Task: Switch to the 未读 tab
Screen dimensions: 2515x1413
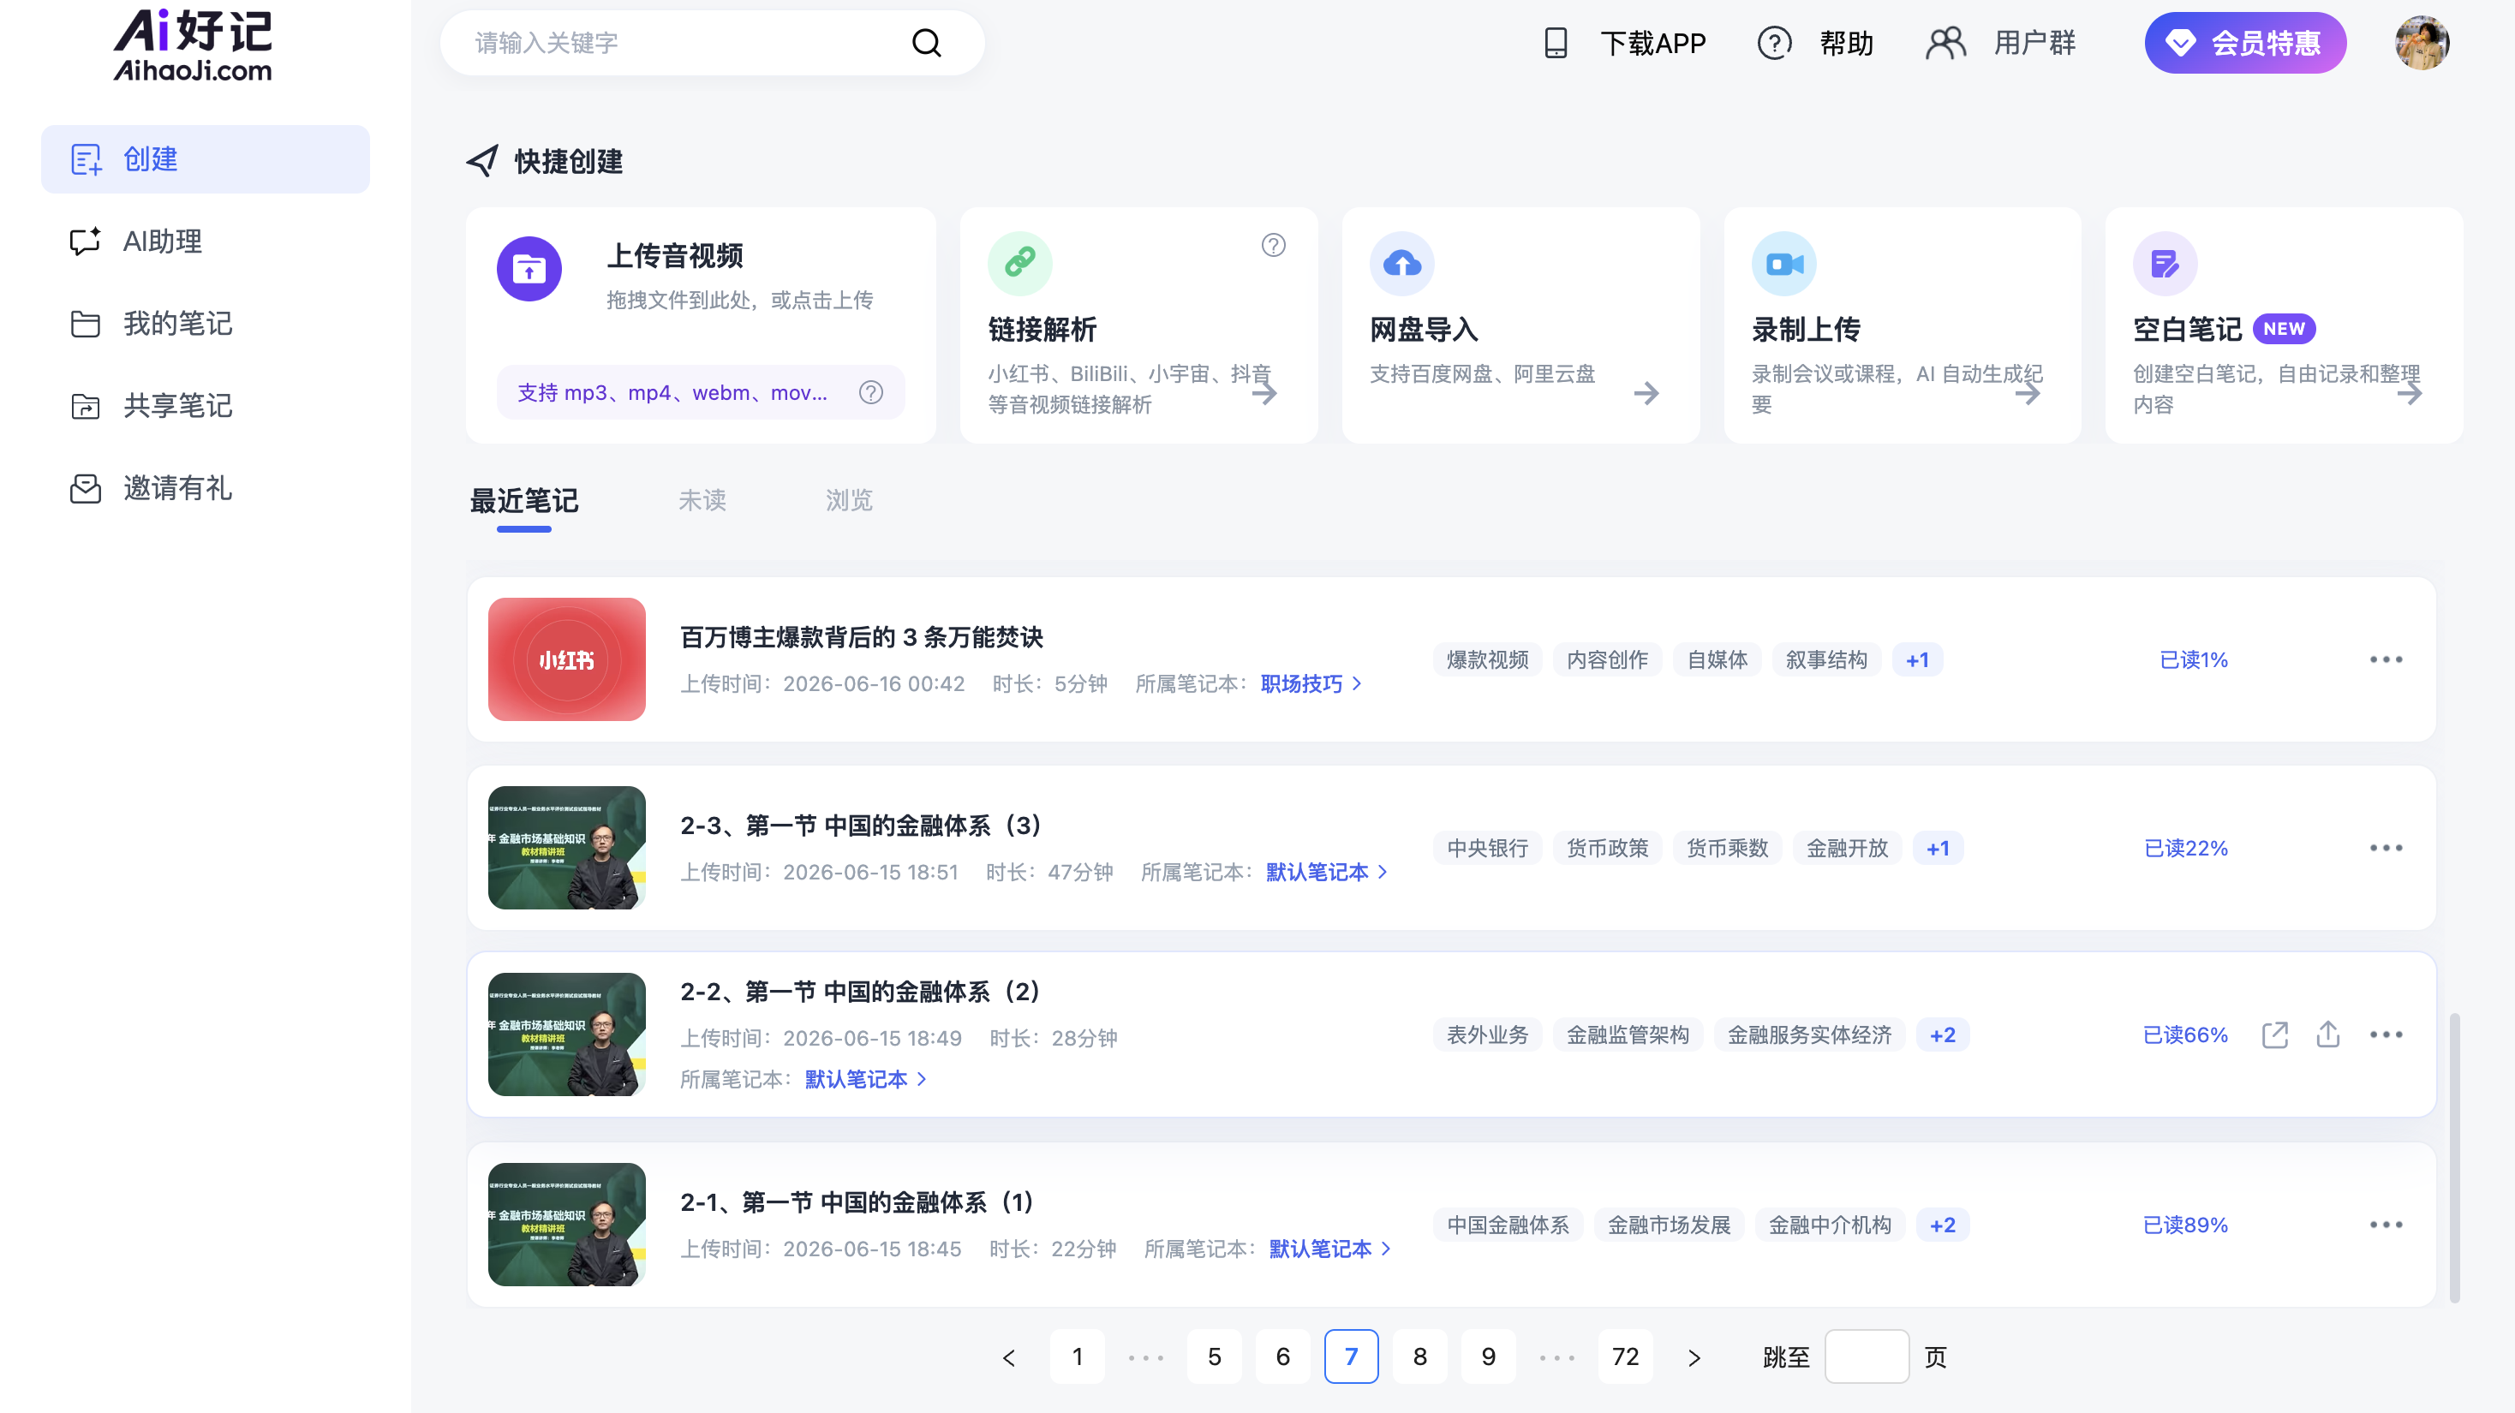Action: coord(702,501)
